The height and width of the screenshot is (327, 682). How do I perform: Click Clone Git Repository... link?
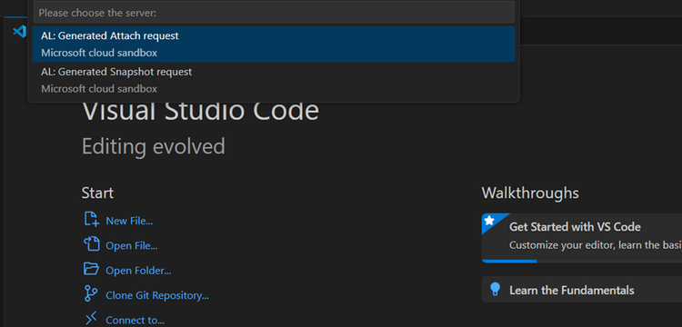pyautogui.click(x=157, y=295)
